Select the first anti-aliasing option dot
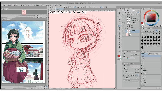Image resolution: width=162 pixels, height=91 pixels. [x=132, y=75]
